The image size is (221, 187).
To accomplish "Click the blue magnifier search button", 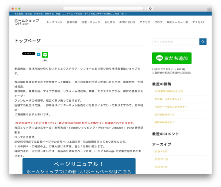I will click(203, 42).
